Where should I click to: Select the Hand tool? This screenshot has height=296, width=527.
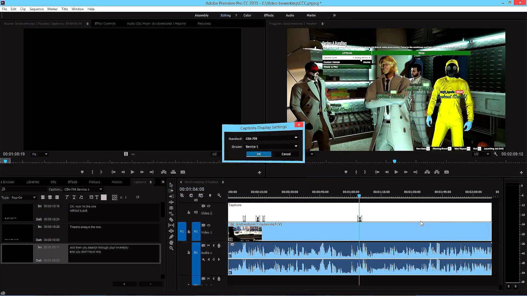(x=171, y=242)
